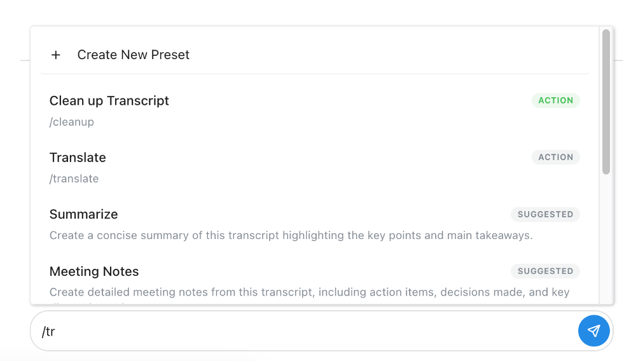Image resolution: width=631 pixels, height=361 pixels.
Task: Focus the message input containing /tr
Action: pos(305,330)
